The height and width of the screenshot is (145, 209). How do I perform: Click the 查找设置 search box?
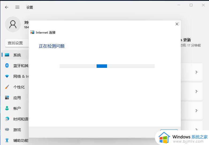[17, 43]
